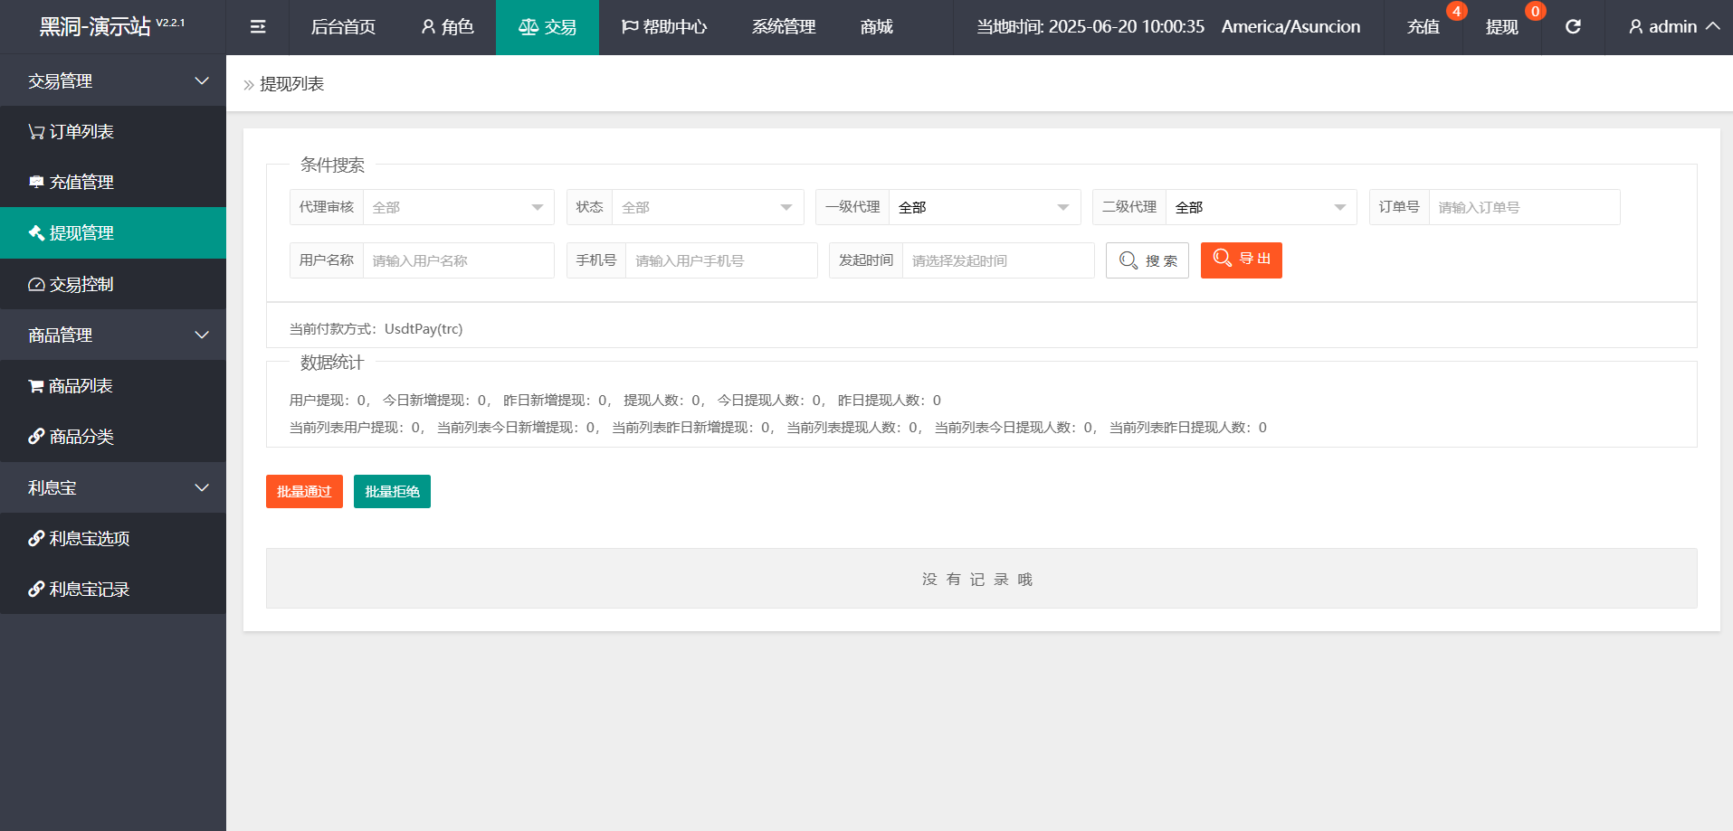
Task: Open the 角色 top menu
Action: pos(447,27)
